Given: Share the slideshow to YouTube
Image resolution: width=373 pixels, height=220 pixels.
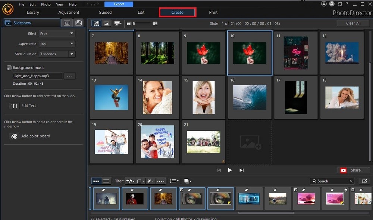Looking at the screenshot, I should tap(353, 170).
